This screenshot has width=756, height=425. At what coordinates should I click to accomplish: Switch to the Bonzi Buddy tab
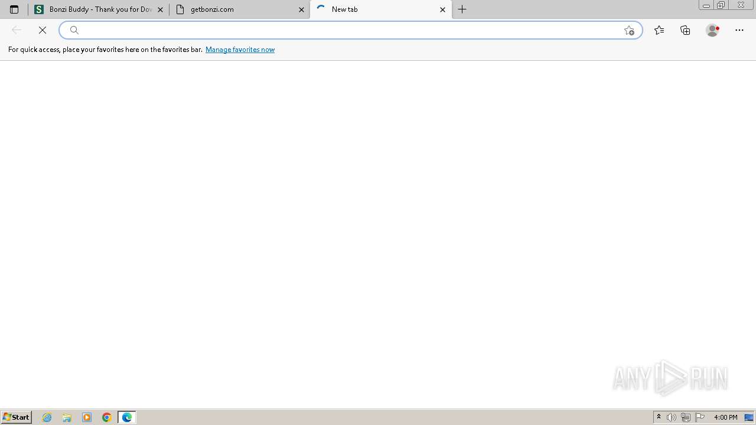pos(99,9)
